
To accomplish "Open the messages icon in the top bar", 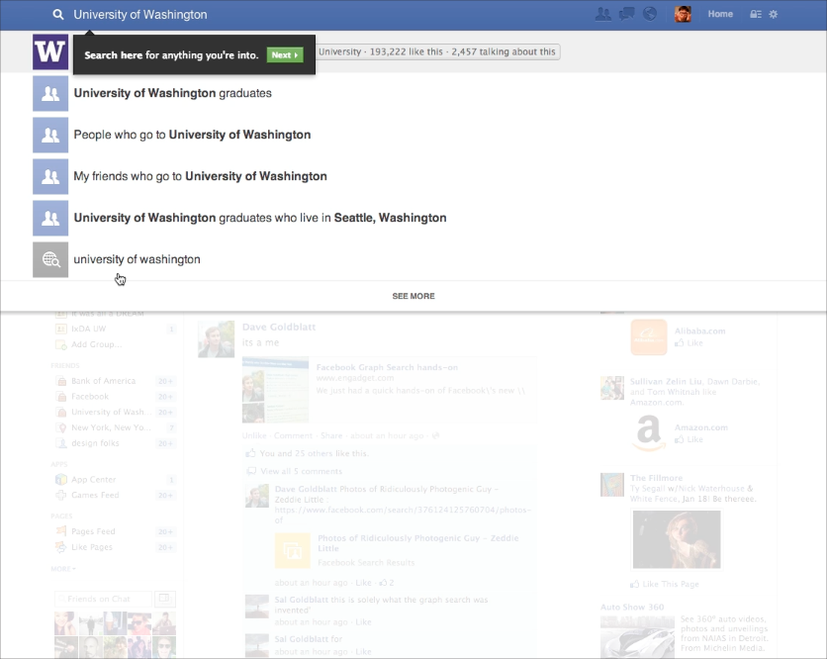I will (x=626, y=14).
